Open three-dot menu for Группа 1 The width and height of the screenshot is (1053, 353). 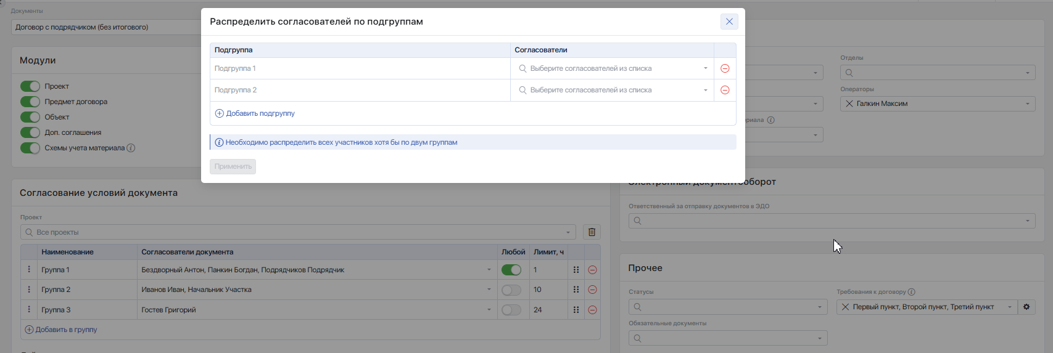click(x=29, y=270)
